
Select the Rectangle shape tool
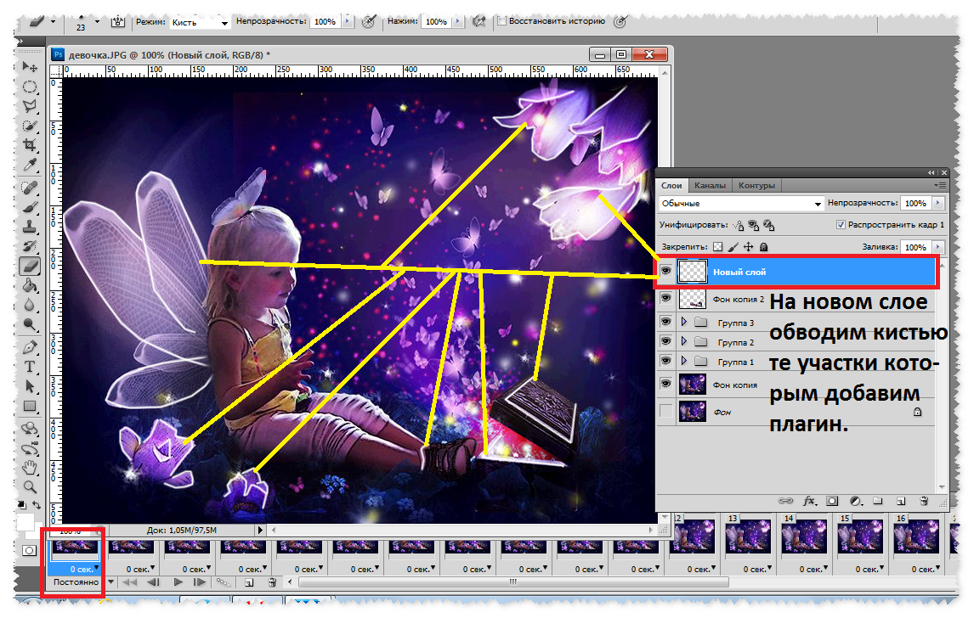tap(29, 407)
